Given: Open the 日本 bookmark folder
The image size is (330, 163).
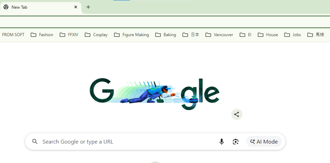Looking at the screenshot, I should pyautogui.click(x=191, y=35).
